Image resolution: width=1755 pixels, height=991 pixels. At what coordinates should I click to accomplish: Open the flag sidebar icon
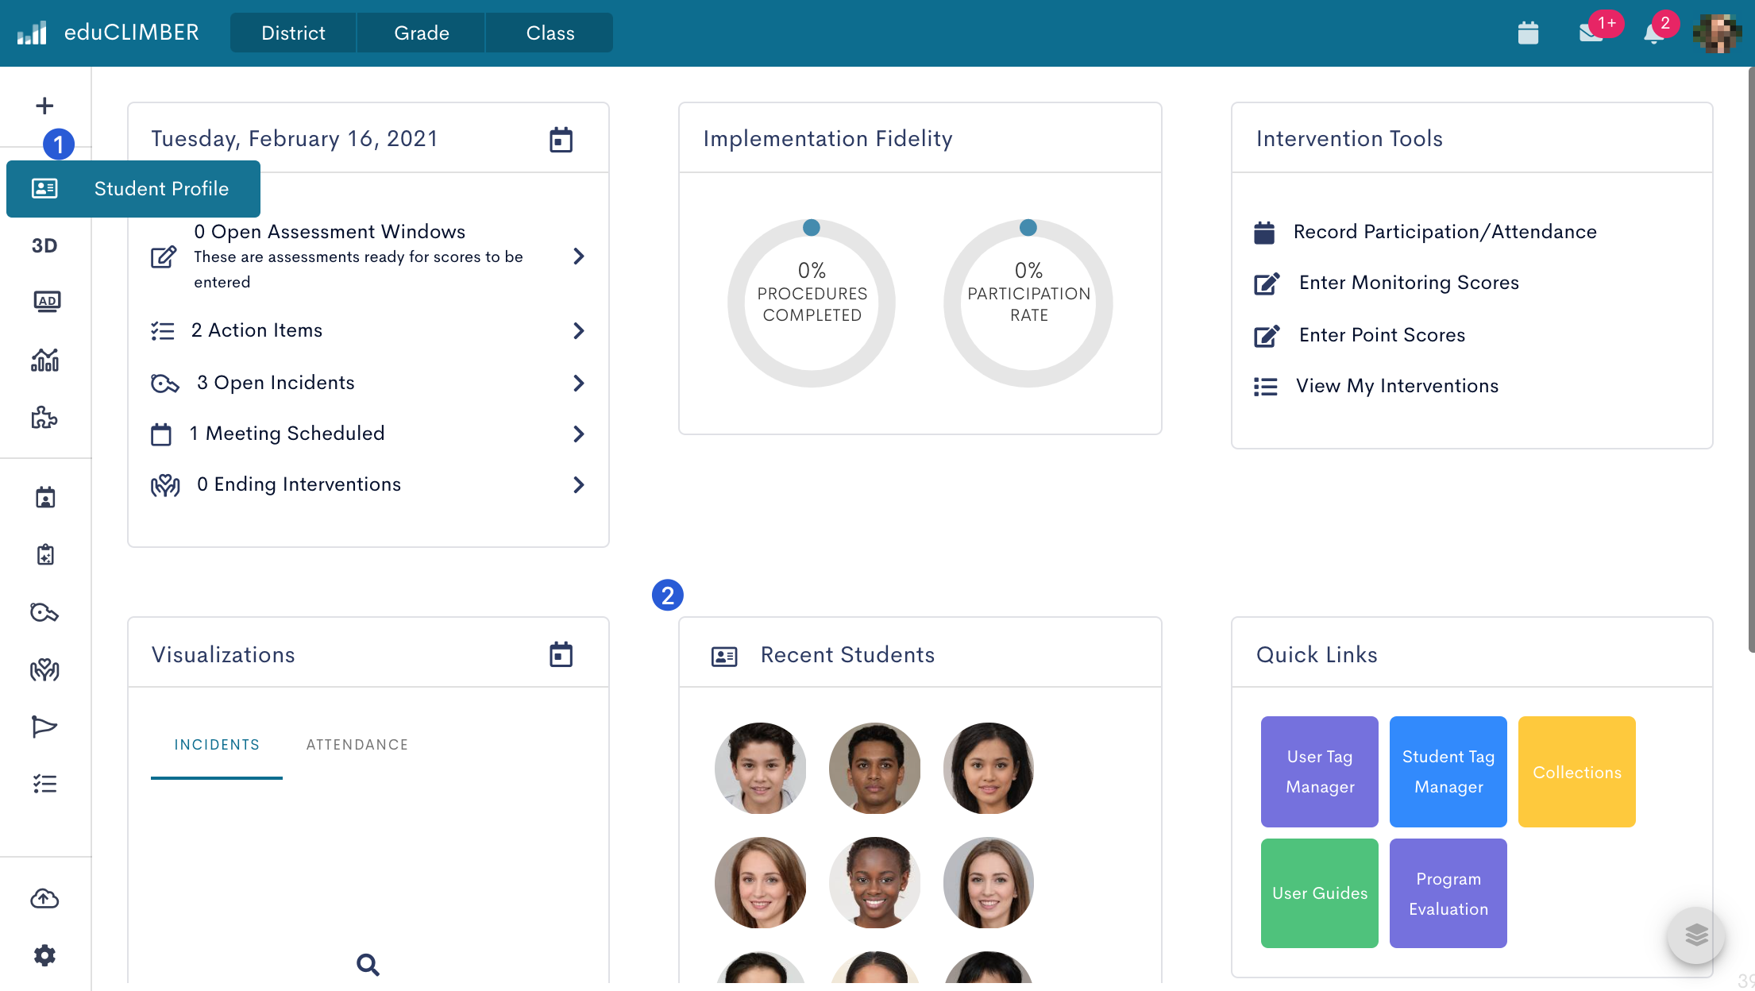tap(44, 727)
